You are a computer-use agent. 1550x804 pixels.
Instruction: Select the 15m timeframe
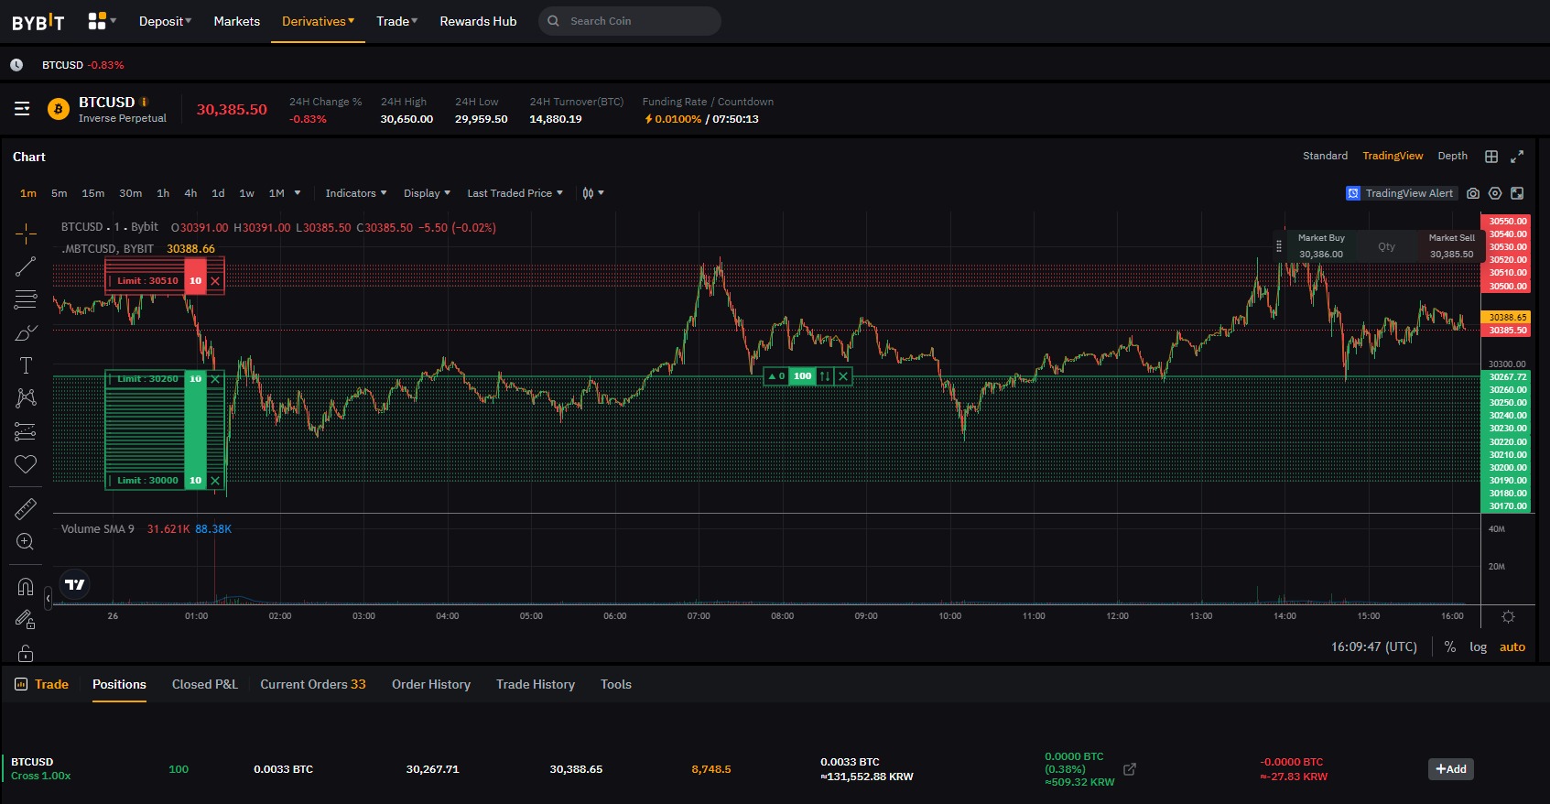(x=93, y=193)
